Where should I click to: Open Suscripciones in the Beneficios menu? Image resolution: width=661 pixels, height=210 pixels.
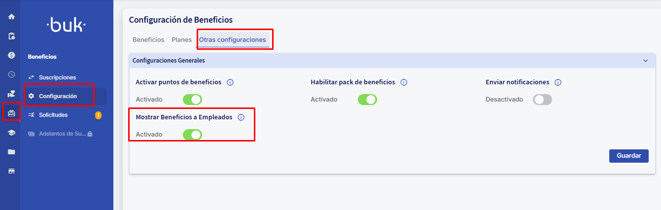pyautogui.click(x=57, y=77)
